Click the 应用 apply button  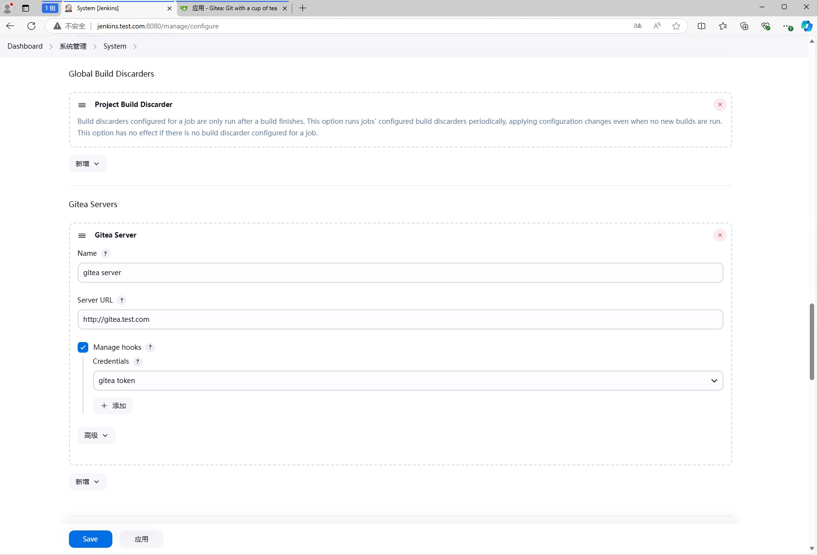coord(142,539)
